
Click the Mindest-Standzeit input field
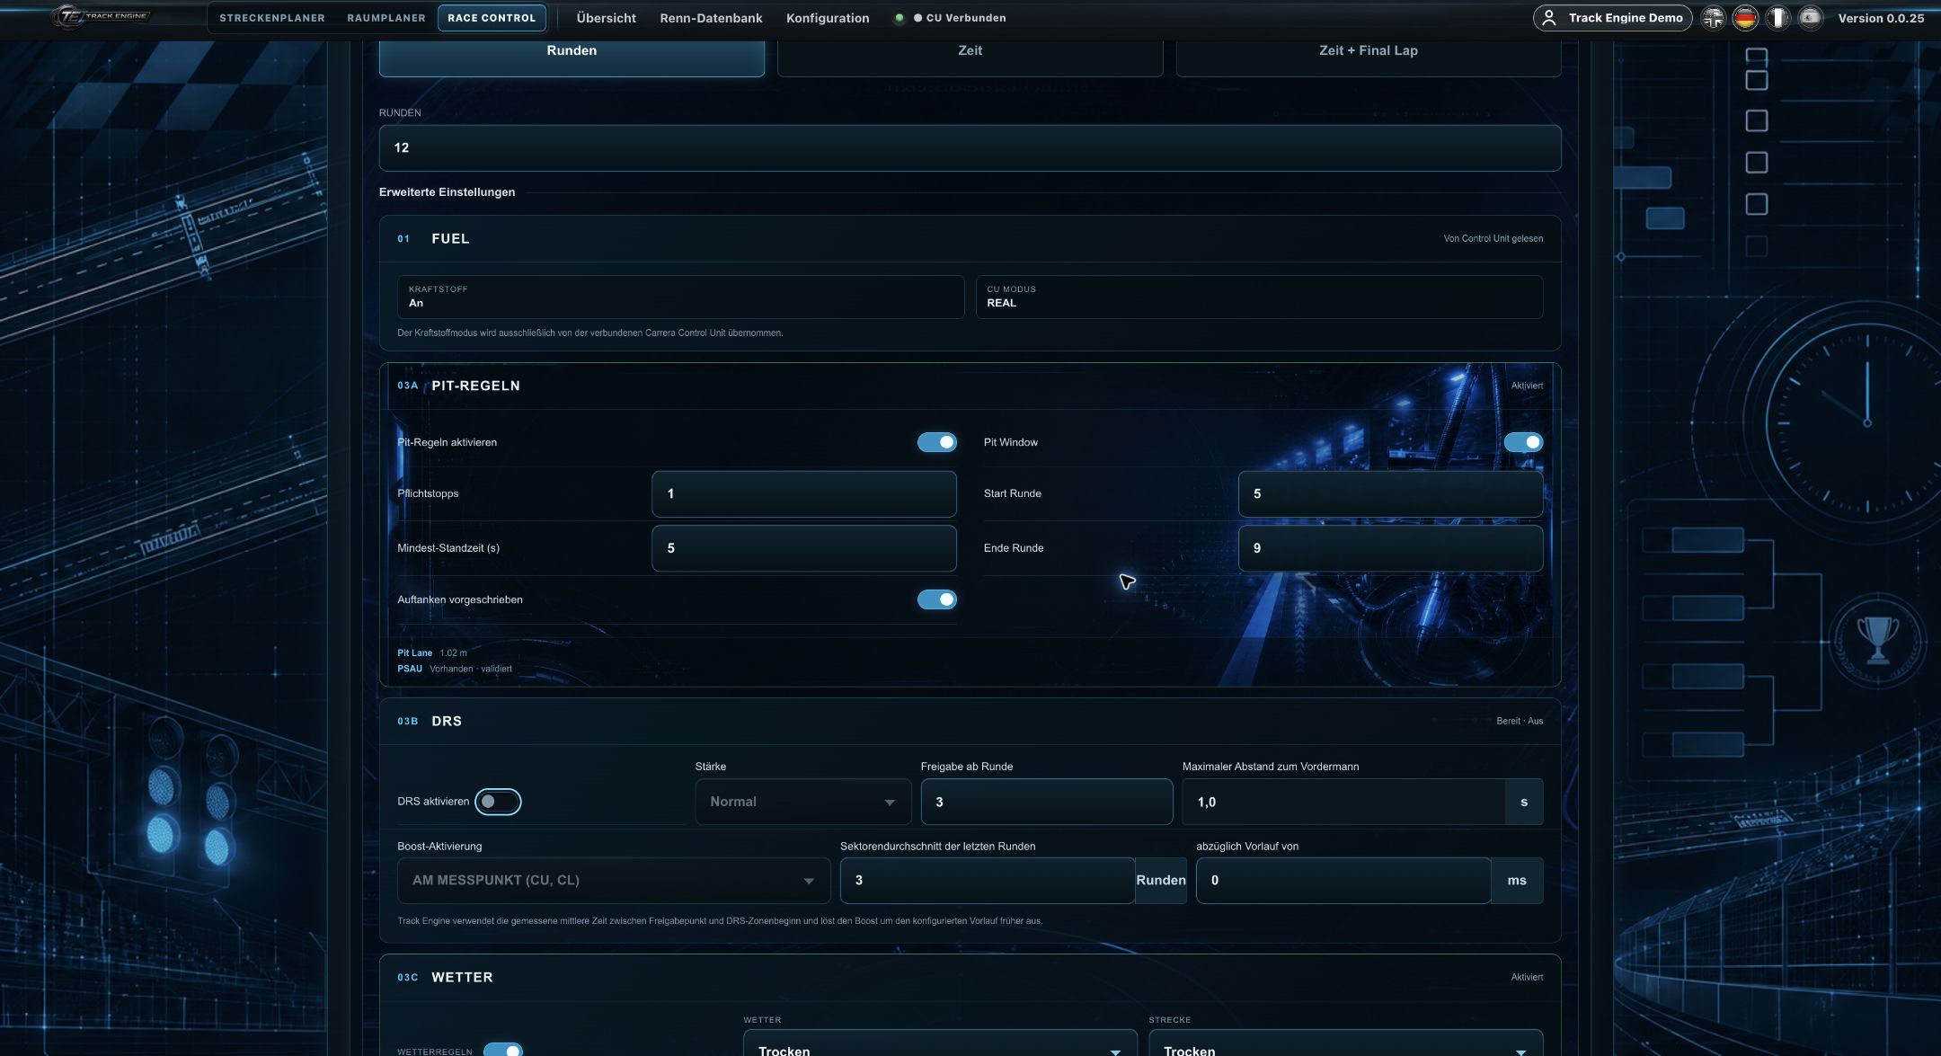tap(803, 548)
